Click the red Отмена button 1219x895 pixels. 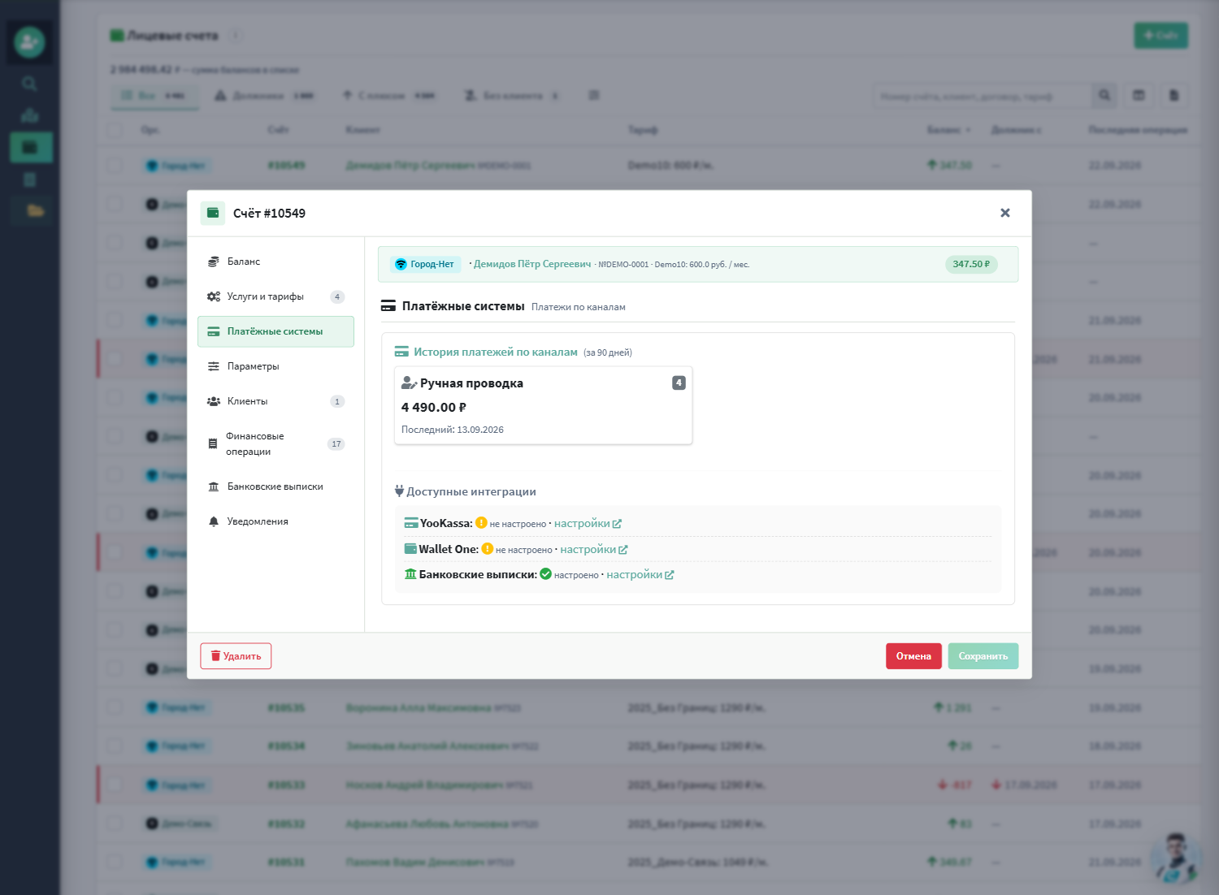coord(913,656)
